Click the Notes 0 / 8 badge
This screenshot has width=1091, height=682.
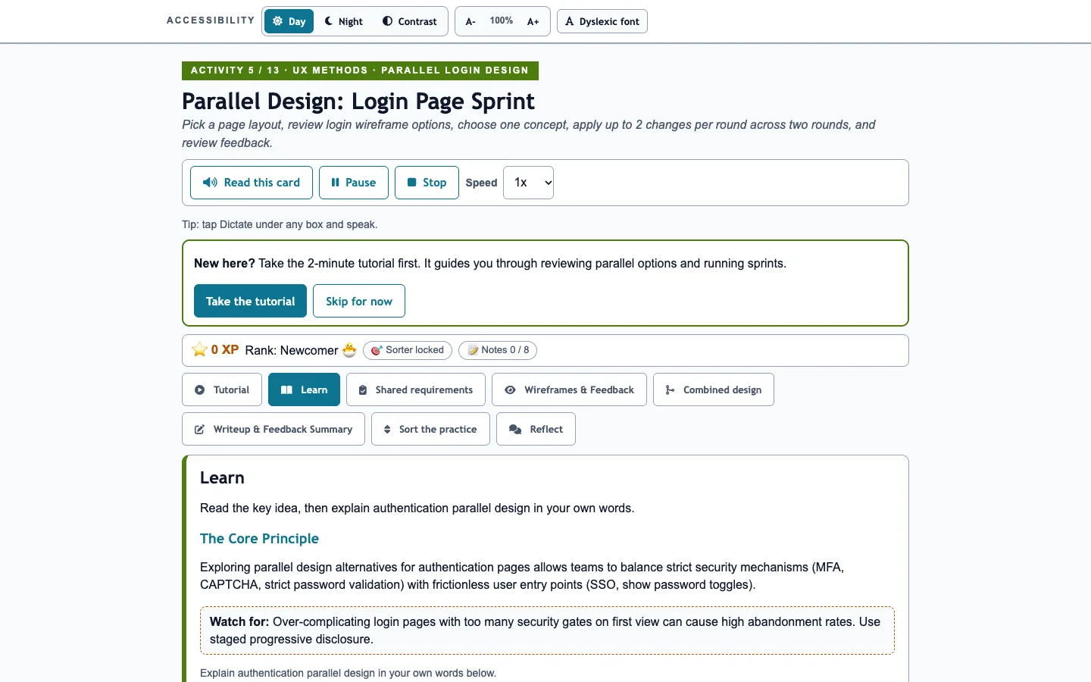pos(499,350)
